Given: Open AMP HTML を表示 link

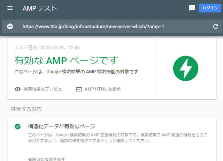Looking at the screenshot, I should tap(103, 89).
